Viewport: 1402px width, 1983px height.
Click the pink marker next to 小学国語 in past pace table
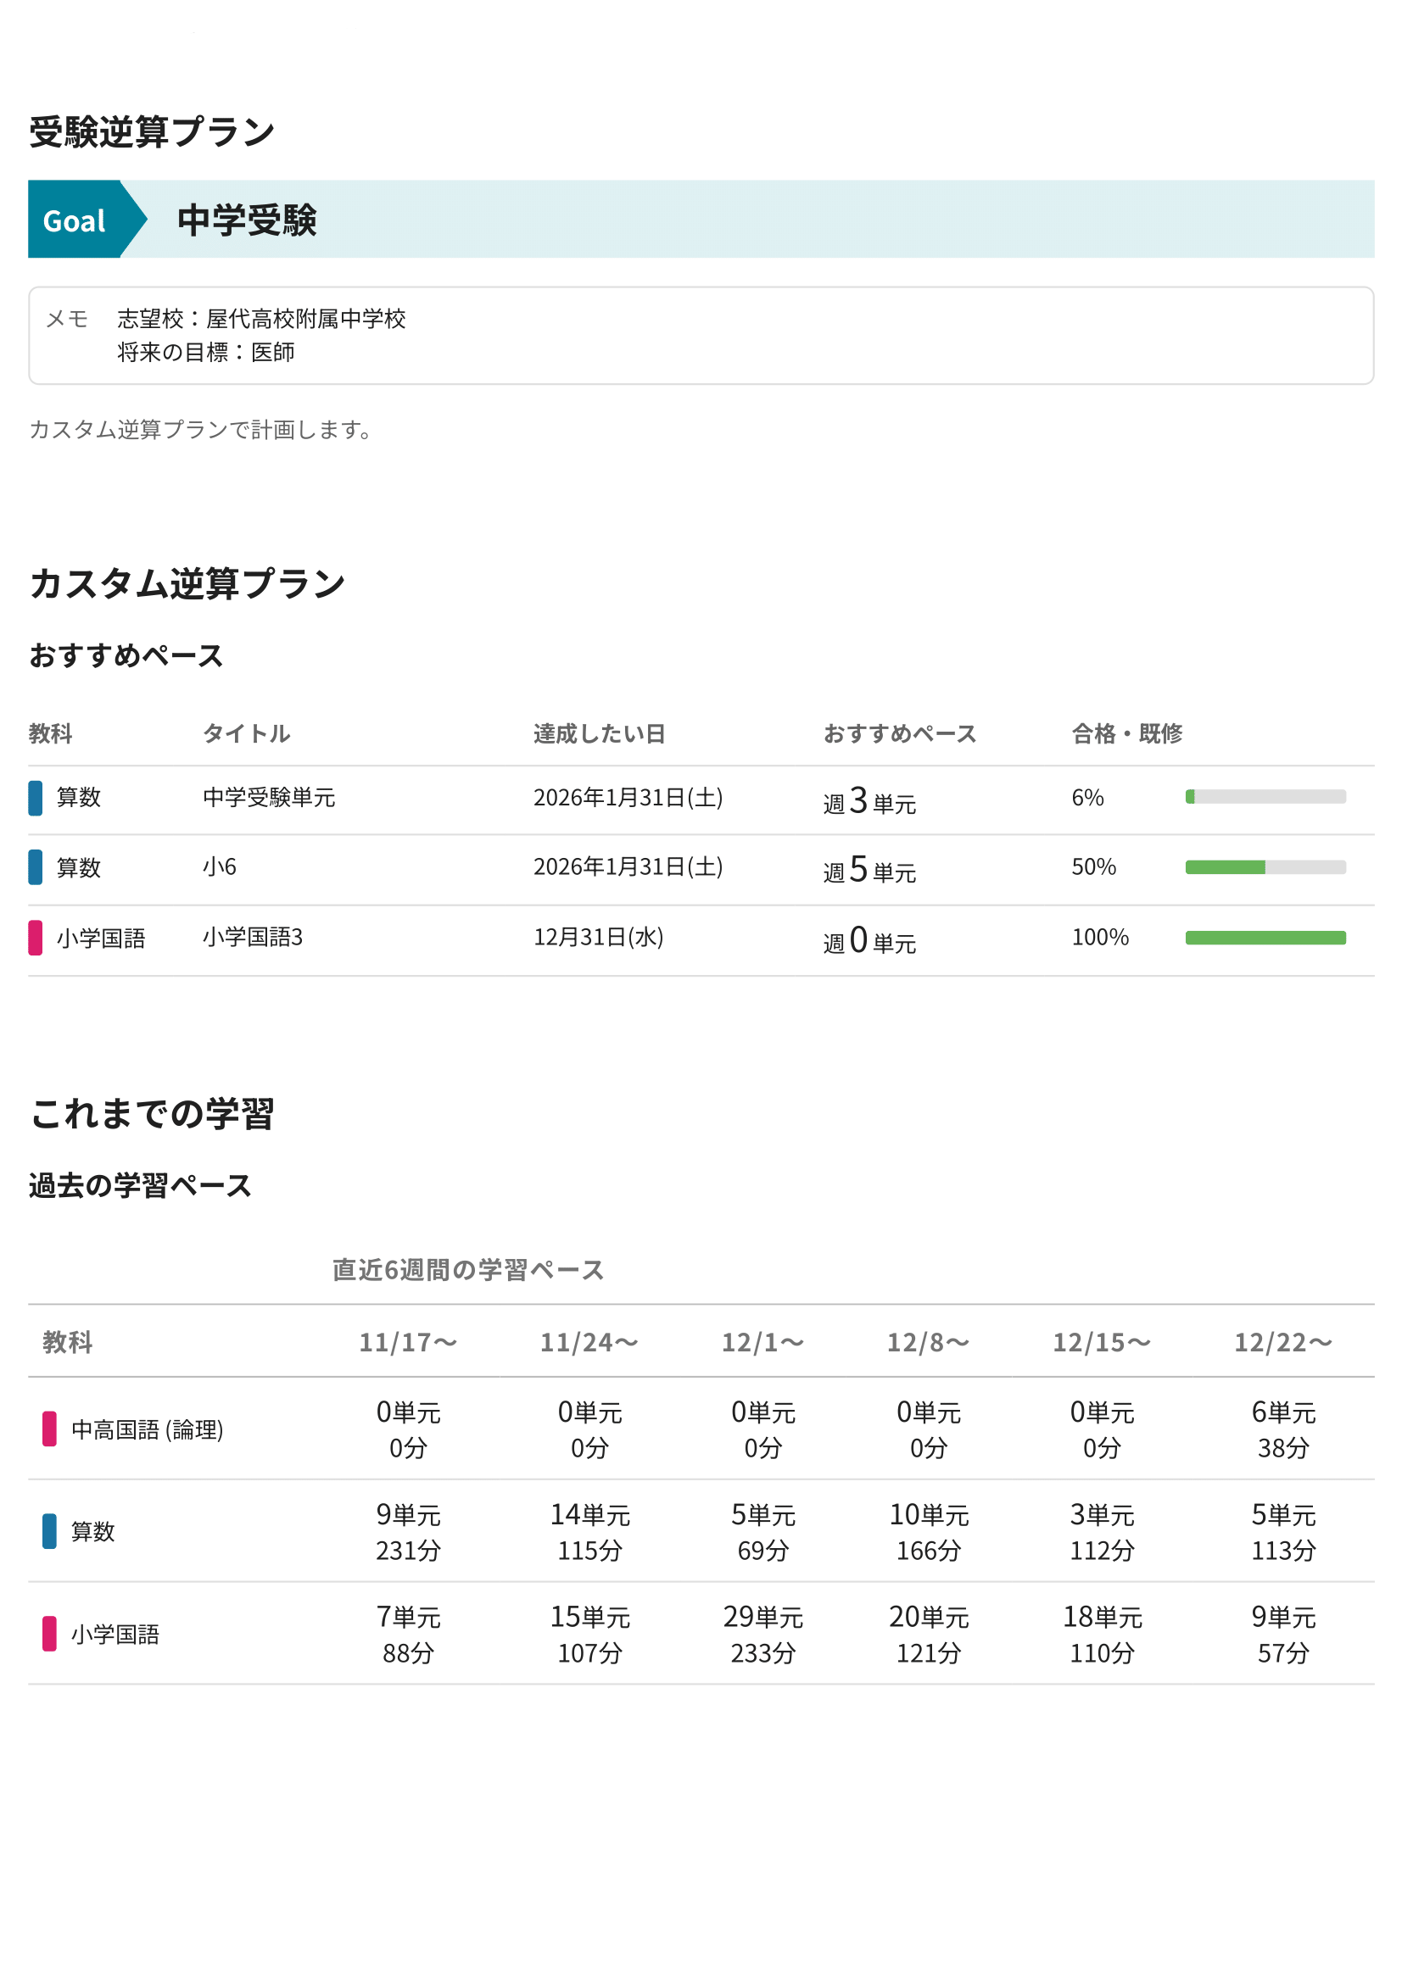click(x=50, y=1633)
